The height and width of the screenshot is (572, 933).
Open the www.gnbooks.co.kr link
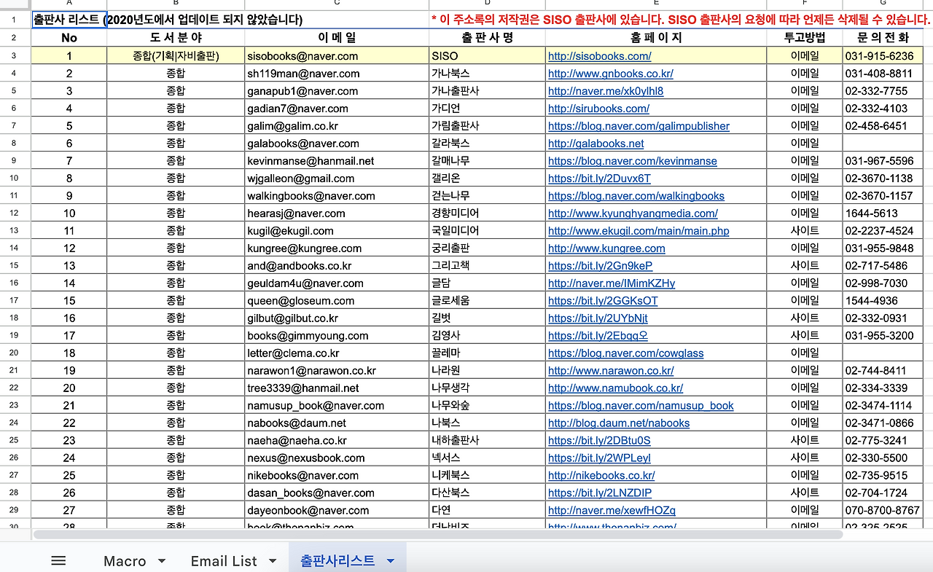point(610,74)
